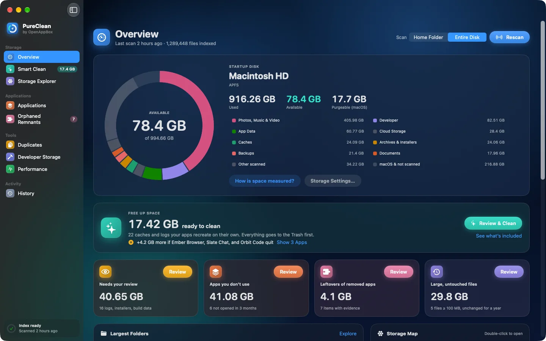Image resolution: width=546 pixels, height=341 pixels.
Task: Click the Orphaned Remnants count badge 7
Action: coord(74,119)
